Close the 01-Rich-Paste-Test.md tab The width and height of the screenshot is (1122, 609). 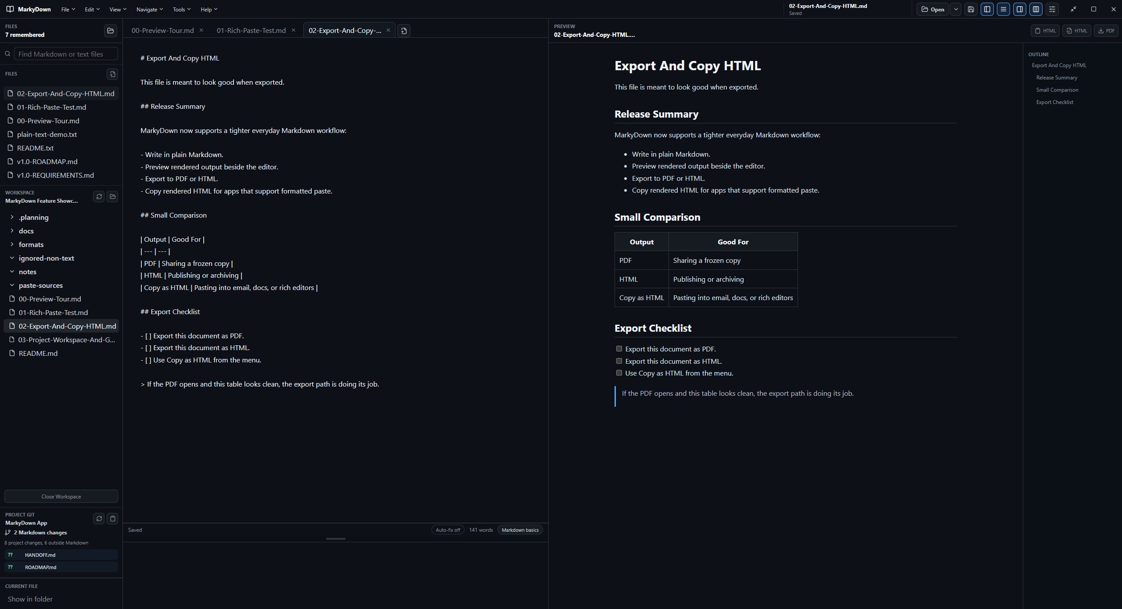point(293,30)
